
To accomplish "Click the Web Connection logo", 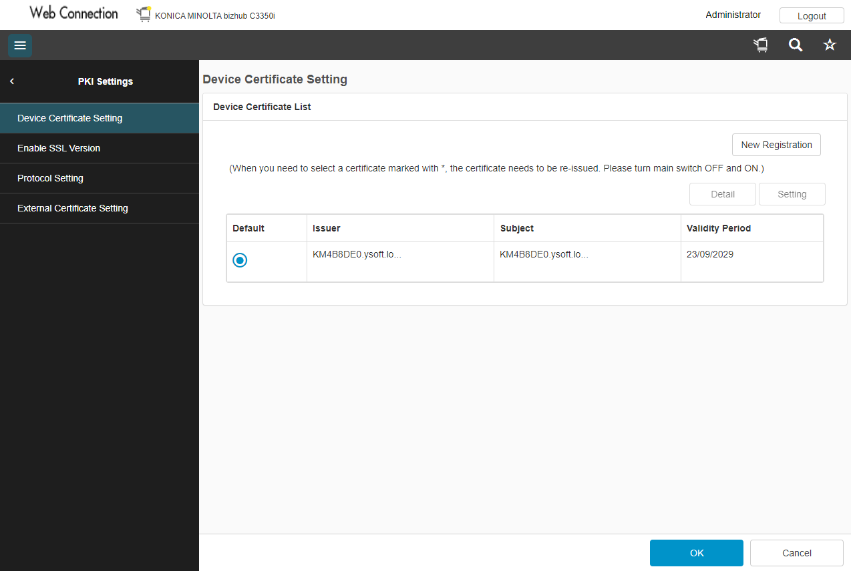I will pos(73,13).
